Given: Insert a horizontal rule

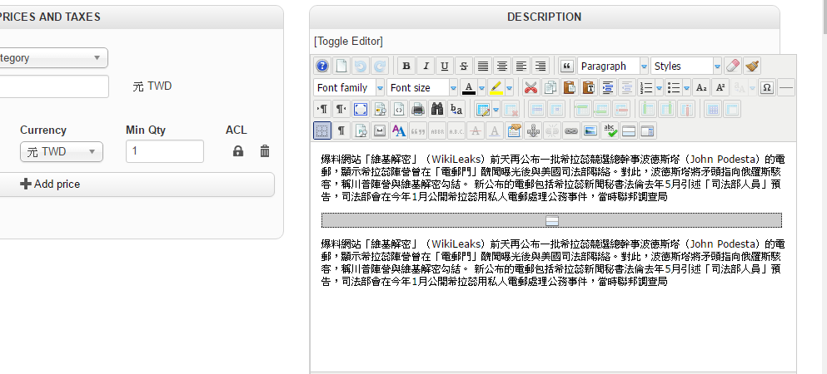Looking at the screenshot, I should (786, 87).
